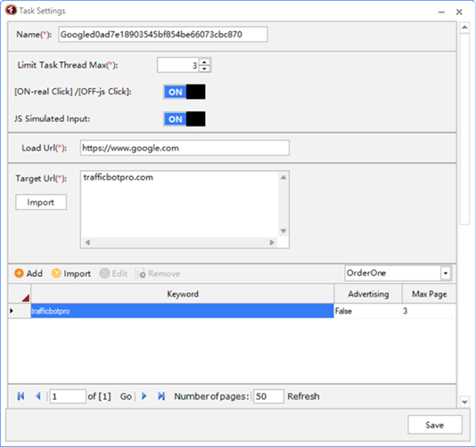Go to next page of keywords
This screenshot has height=447, width=476.
[144, 396]
